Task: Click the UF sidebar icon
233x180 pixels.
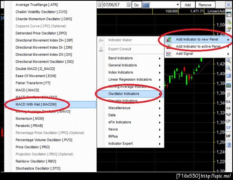Action: (228, 136)
